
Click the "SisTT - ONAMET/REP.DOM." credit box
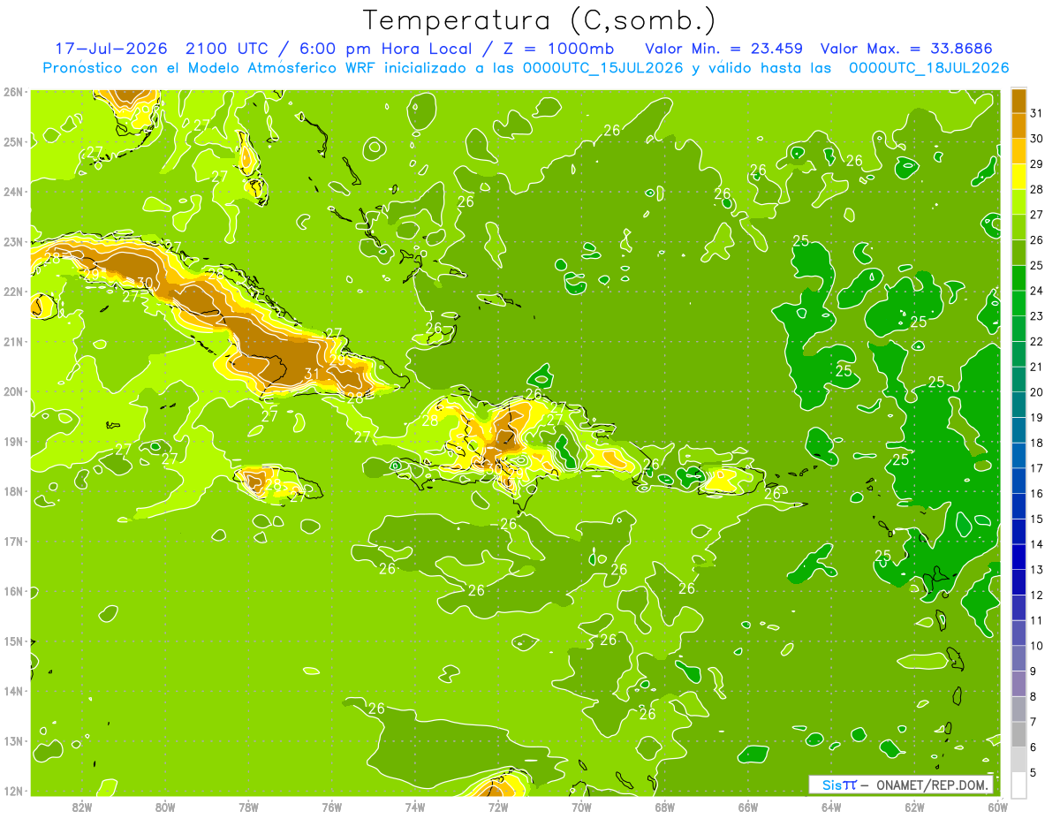pyautogui.click(x=901, y=785)
